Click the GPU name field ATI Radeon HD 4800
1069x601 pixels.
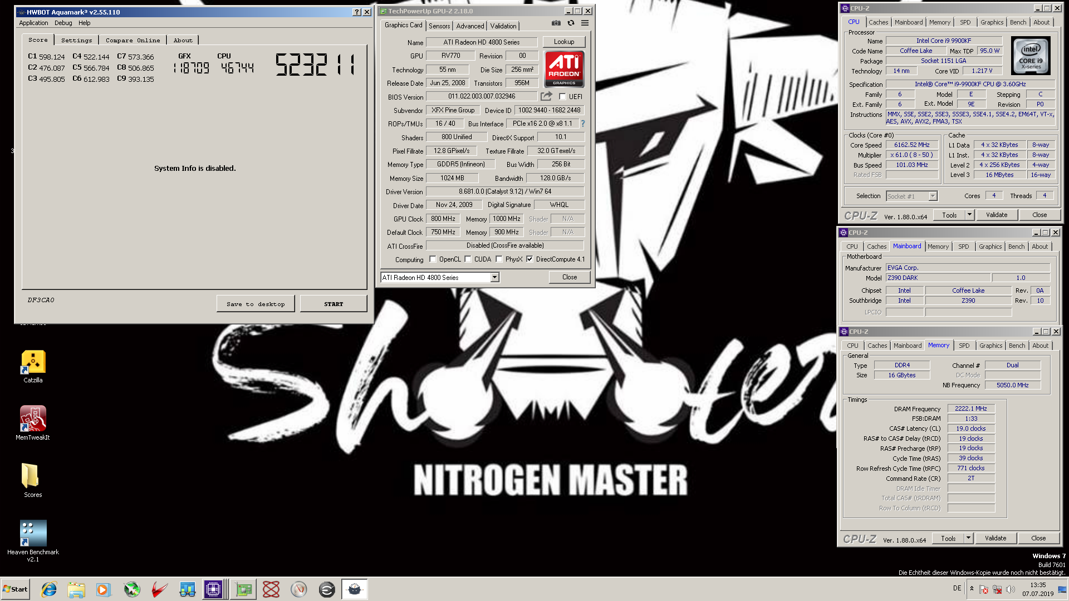pyautogui.click(x=481, y=42)
